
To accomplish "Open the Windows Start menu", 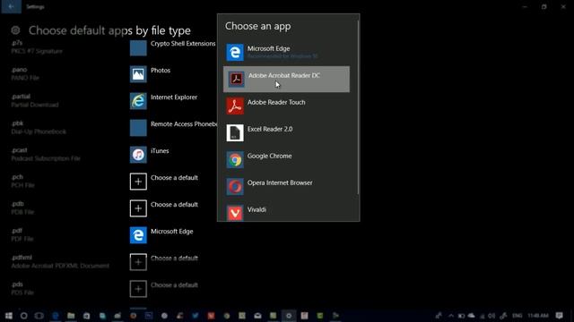I will [8, 316].
